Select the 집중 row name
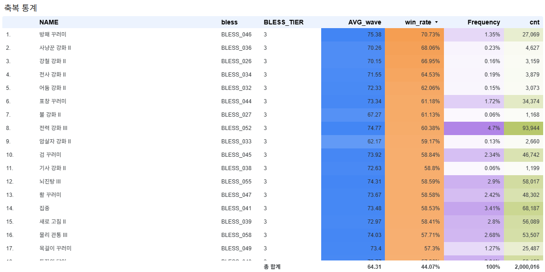 pyautogui.click(x=44, y=208)
